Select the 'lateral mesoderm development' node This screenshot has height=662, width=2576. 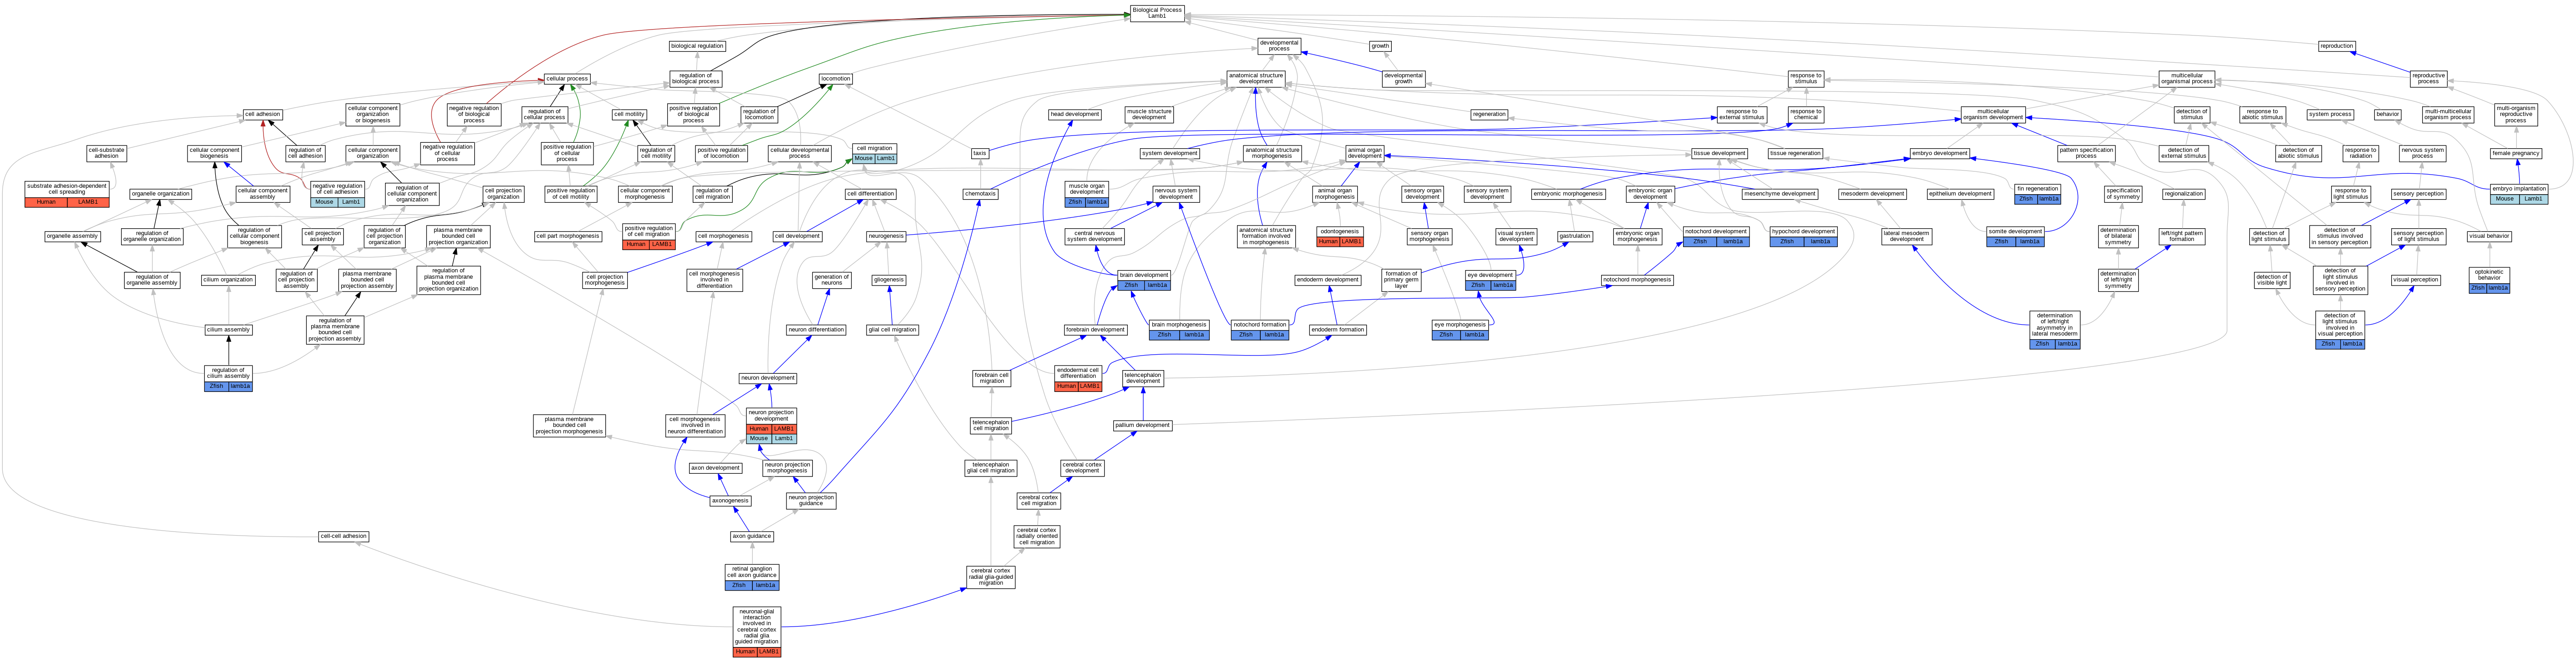coord(1907,236)
